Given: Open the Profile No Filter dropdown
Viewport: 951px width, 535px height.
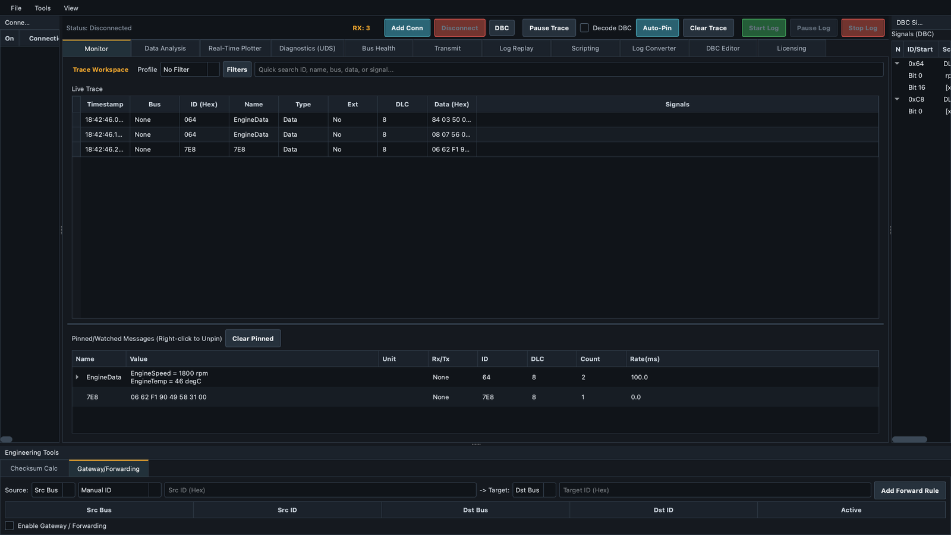Looking at the screenshot, I should coord(190,70).
